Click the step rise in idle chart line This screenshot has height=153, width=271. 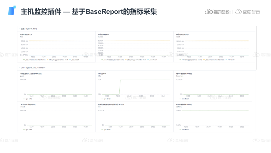point(120,87)
